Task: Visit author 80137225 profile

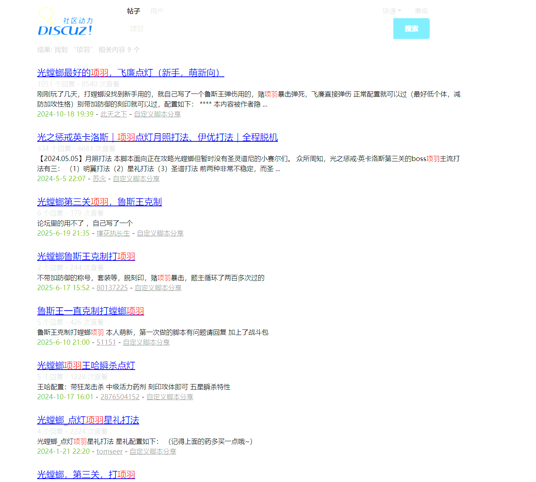Action: click(112, 288)
